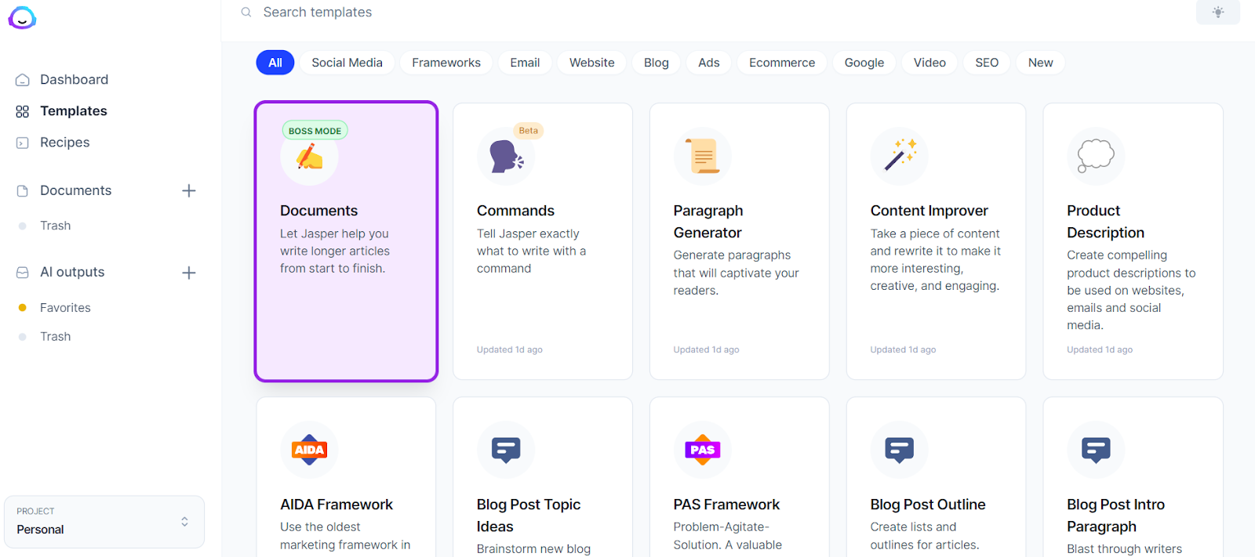Open Documents in the sidebar
Image resolution: width=1255 pixels, height=557 pixels.
pos(76,191)
